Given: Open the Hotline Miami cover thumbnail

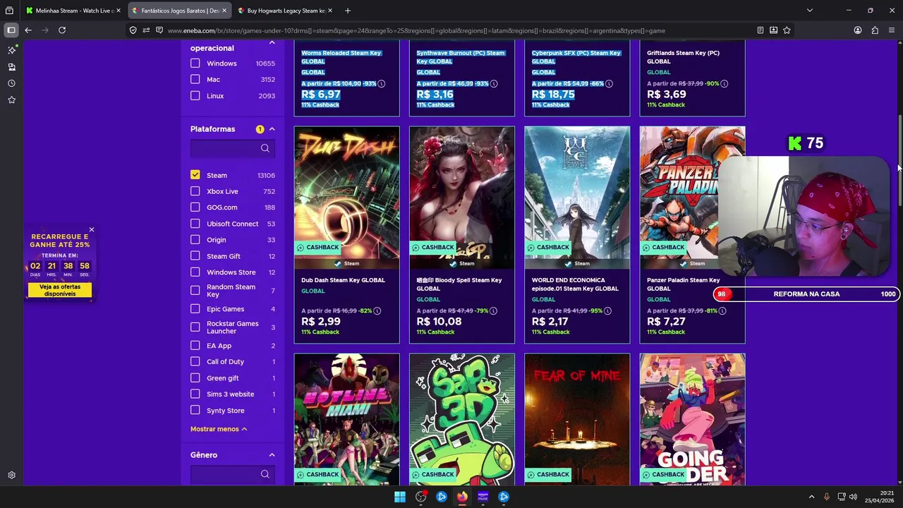Looking at the screenshot, I should (x=346, y=419).
